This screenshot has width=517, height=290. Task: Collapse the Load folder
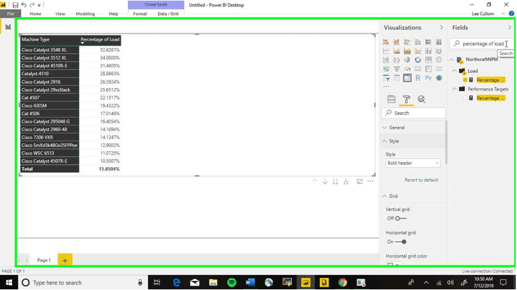point(455,71)
